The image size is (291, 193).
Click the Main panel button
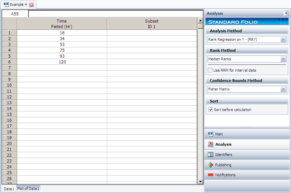pyautogui.click(x=247, y=134)
